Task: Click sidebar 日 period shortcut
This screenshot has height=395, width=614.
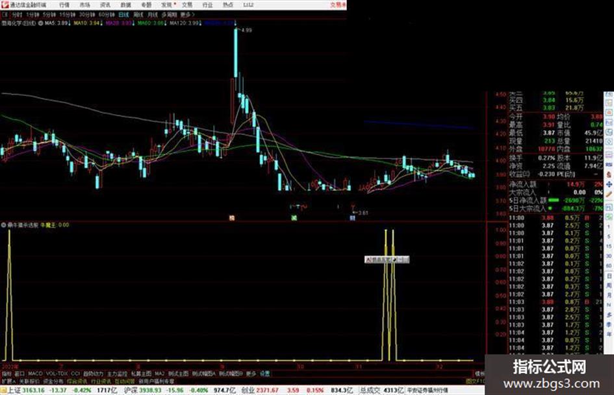Action: pyautogui.click(x=609, y=276)
